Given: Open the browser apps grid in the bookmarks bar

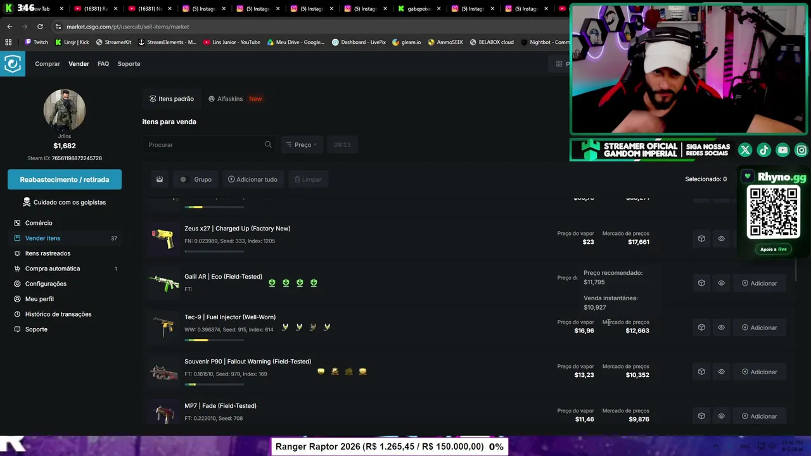Looking at the screenshot, I should (x=8, y=42).
